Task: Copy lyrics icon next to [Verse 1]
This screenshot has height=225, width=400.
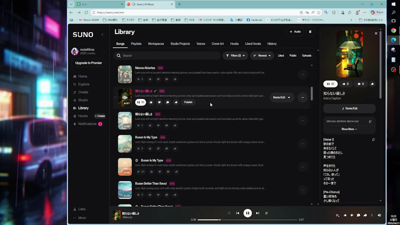Action: point(373,140)
